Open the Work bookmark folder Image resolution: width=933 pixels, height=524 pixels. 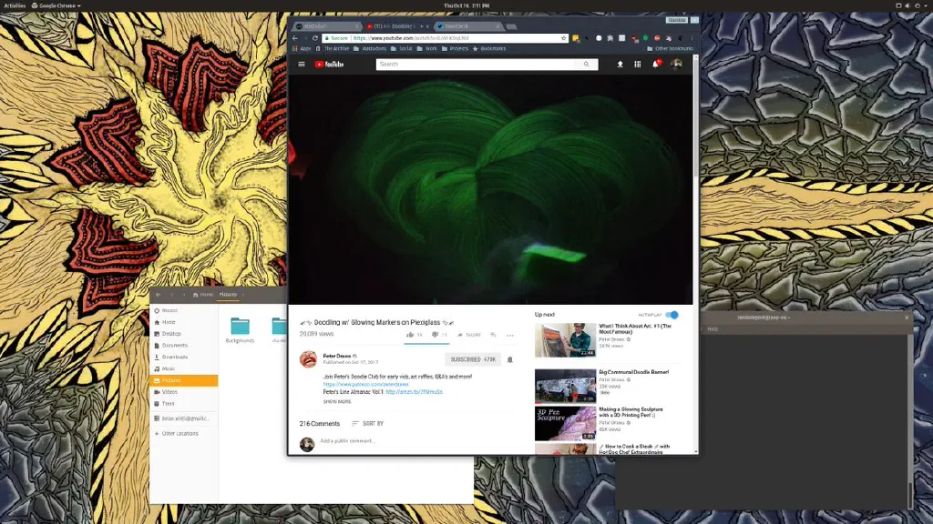[x=427, y=49]
